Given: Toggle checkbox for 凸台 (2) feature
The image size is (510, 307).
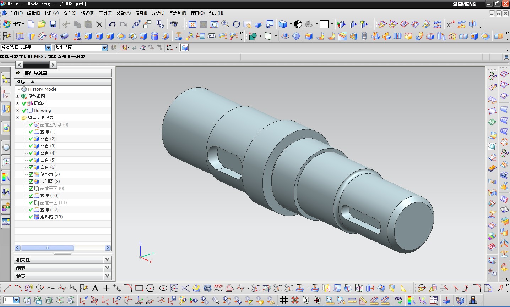Looking at the screenshot, I should pos(31,139).
